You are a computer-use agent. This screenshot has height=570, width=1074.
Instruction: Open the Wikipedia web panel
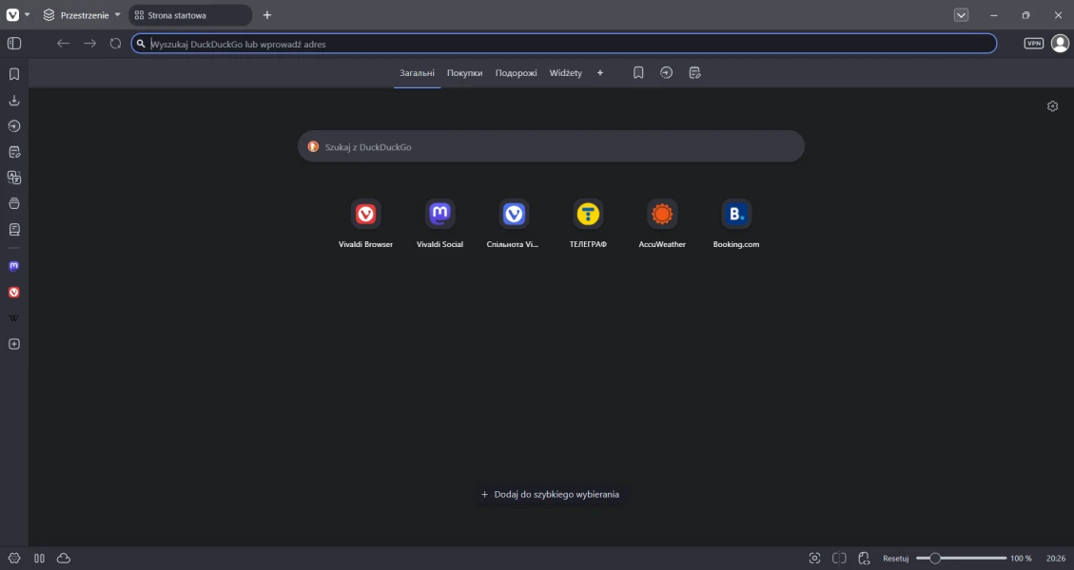pyautogui.click(x=14, y=318)
